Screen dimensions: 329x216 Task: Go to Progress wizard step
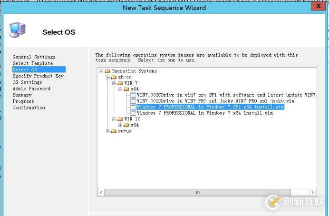[x=23, y=101]
